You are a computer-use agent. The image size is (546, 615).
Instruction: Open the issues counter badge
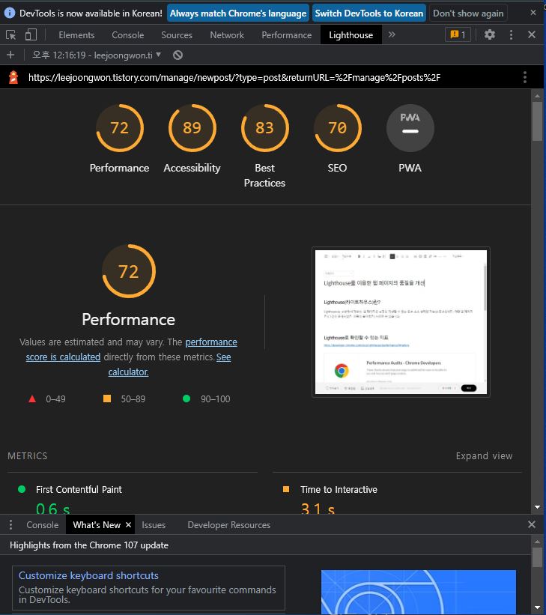click(x=458, y=35)
